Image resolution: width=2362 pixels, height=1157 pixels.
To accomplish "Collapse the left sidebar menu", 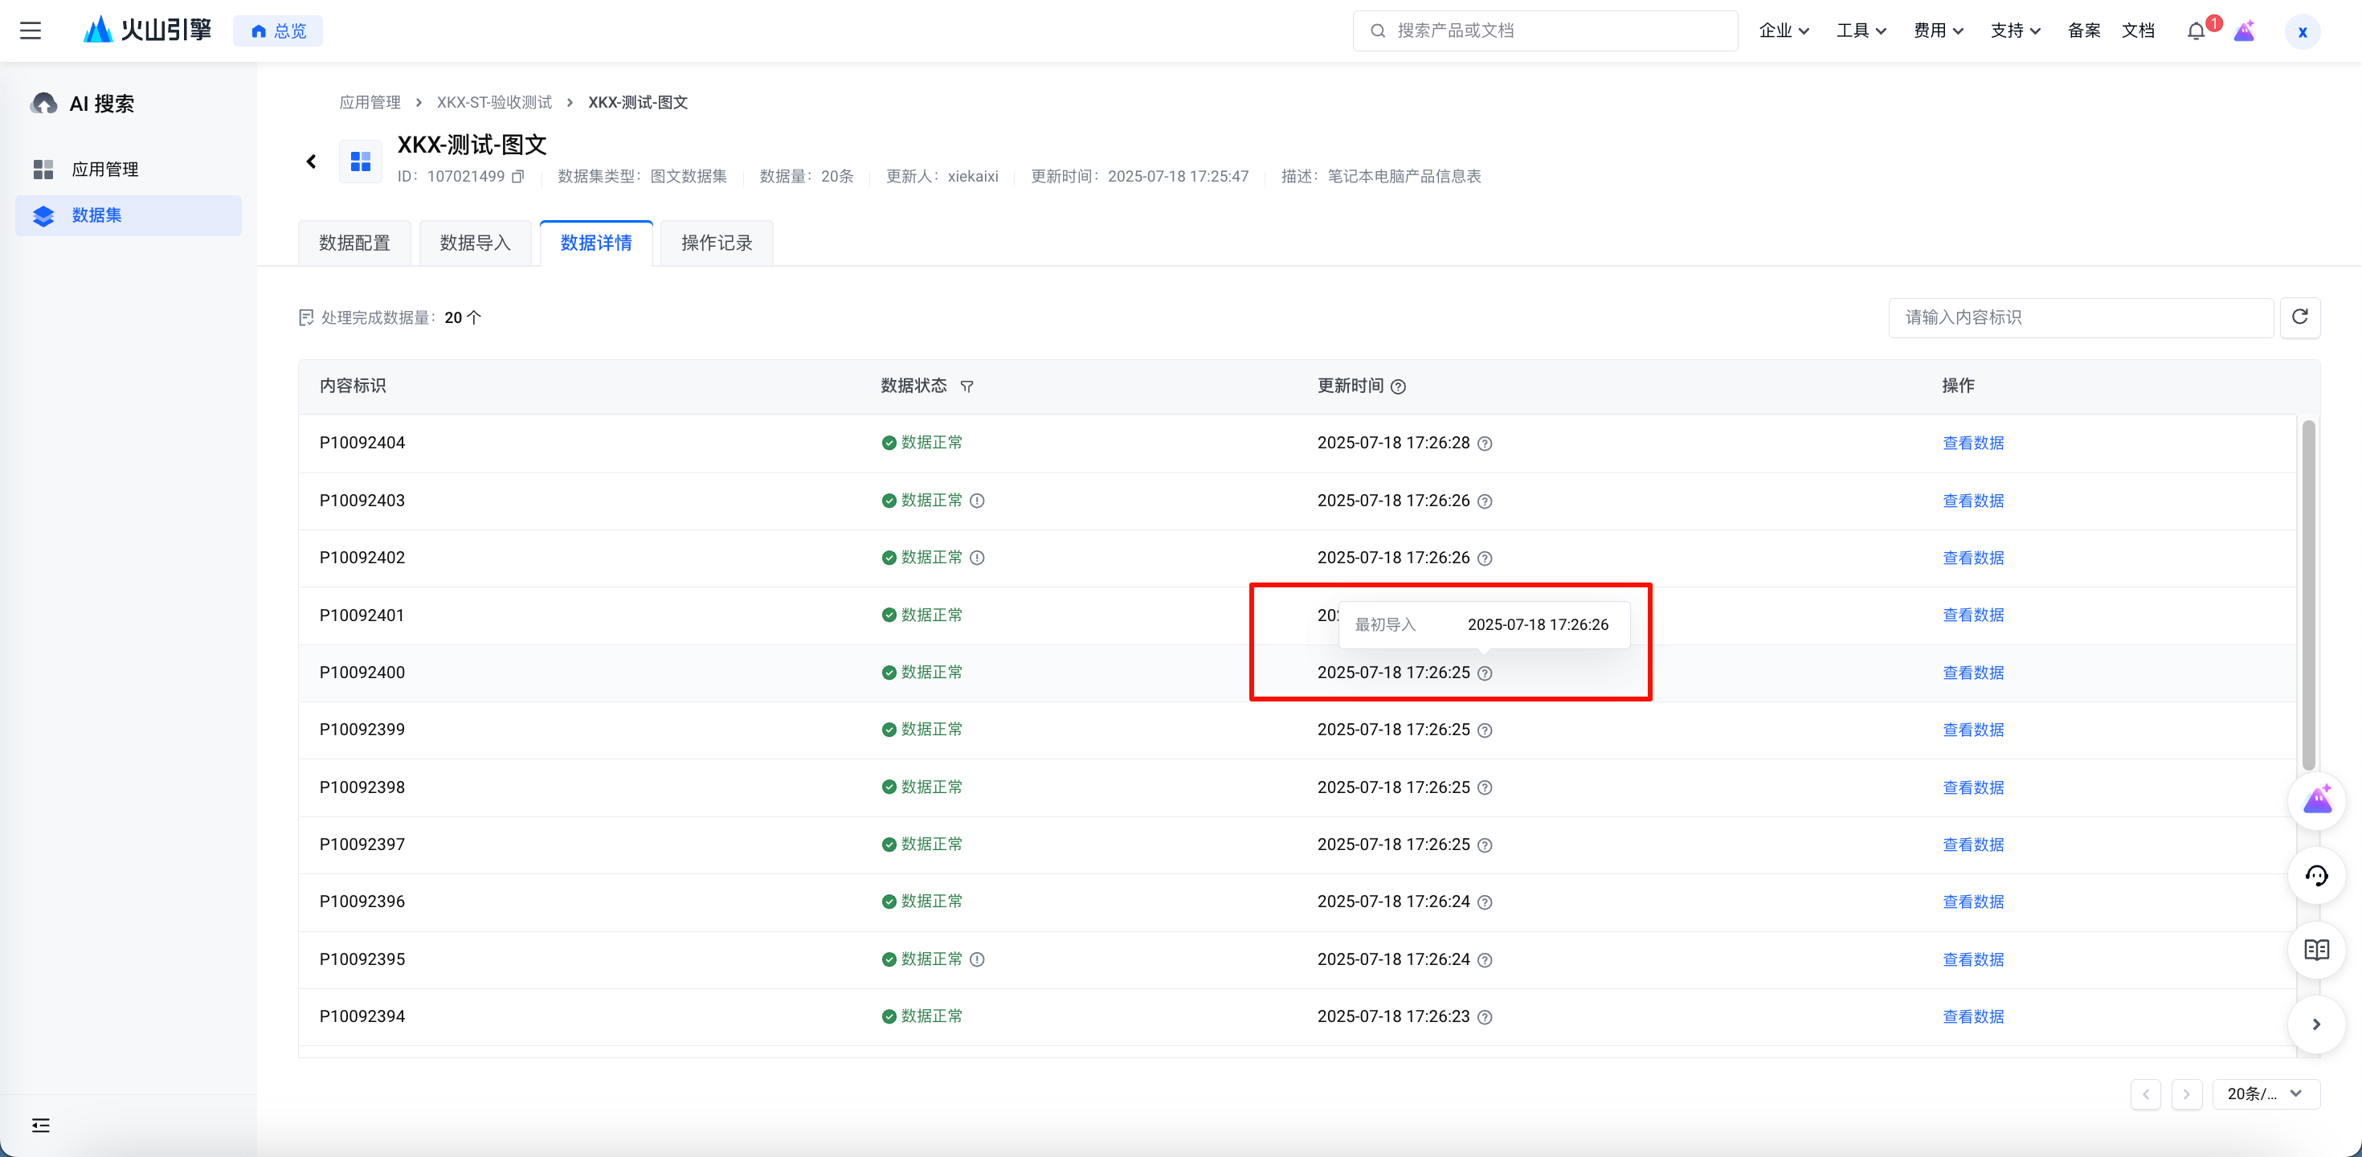I will coord(40,1125).
